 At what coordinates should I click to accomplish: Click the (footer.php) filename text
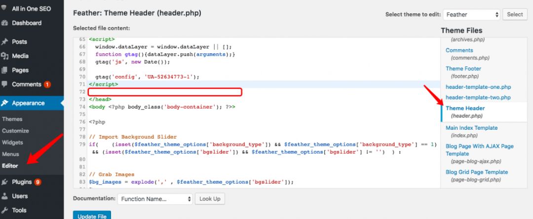pyautogui.click(x=465, y=76)
